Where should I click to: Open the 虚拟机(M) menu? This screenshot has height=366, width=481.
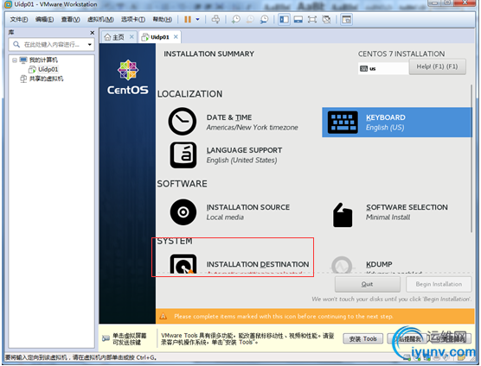click(100, 20)
